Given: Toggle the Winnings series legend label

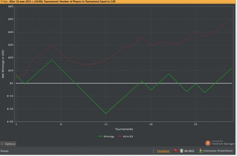Looking at the screenshot, I should point(109,136).
